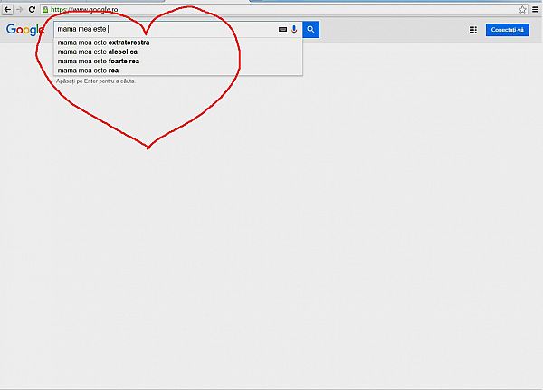The width and height of the screenshot is (543, 390).
Task: Select suggestion ending in 'foarte rea'
Action: 98,61
